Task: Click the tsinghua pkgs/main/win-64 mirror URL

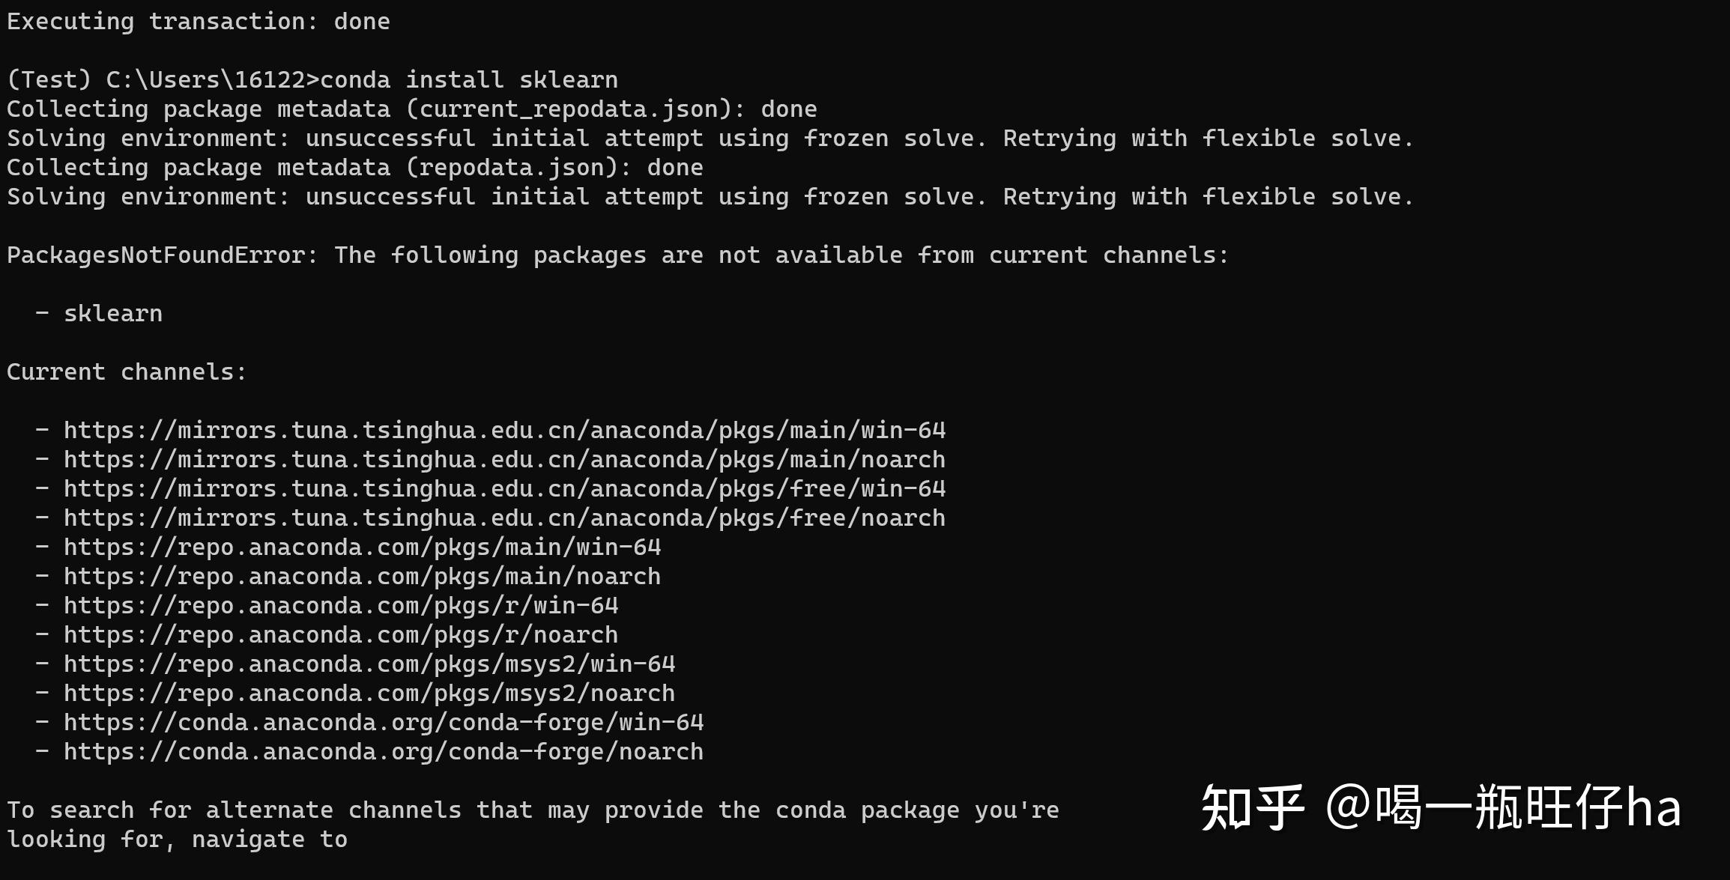Action: point(504,431)
